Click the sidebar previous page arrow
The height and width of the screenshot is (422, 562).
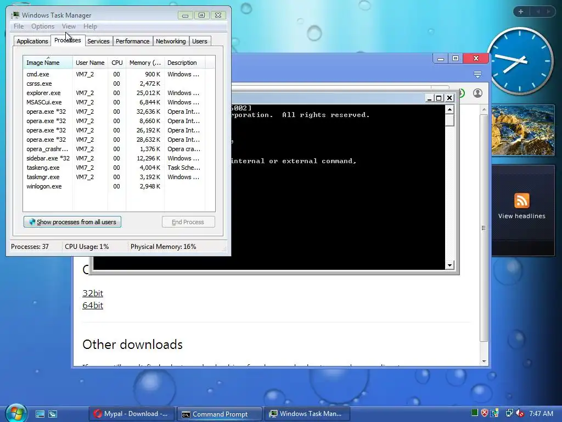[538, 12]
